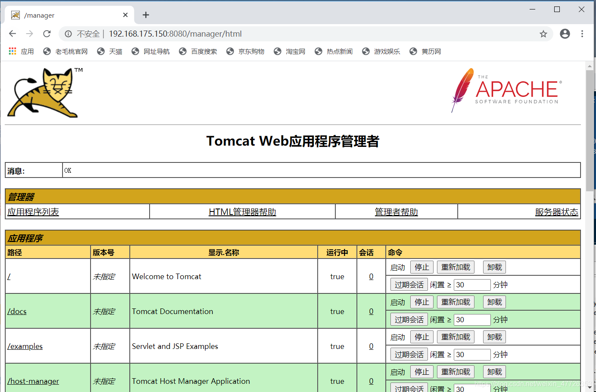The height and width of the screenshot is (392, 596).
Task: Click the OK message text
Action: click(68, 171)
